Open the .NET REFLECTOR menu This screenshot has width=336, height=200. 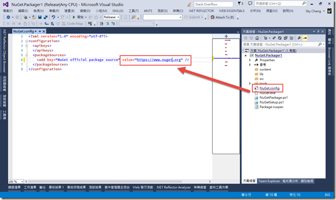[201, 10]
